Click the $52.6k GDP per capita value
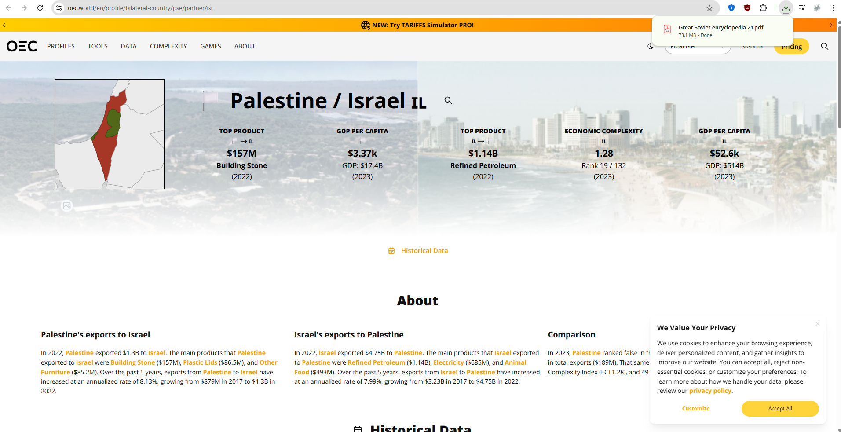Screen dimensions: 841x432 click(724, 154)
